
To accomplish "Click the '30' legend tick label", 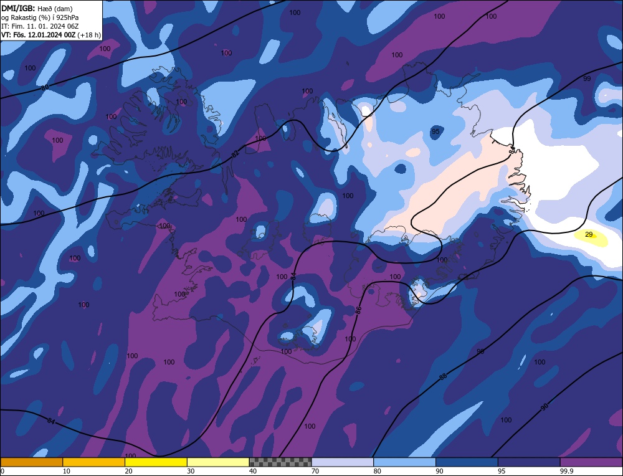I will pyautogui.click(x=191, y=471).
